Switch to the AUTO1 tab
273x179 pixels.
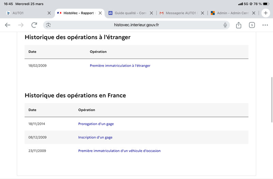click(x=24, y=13)
